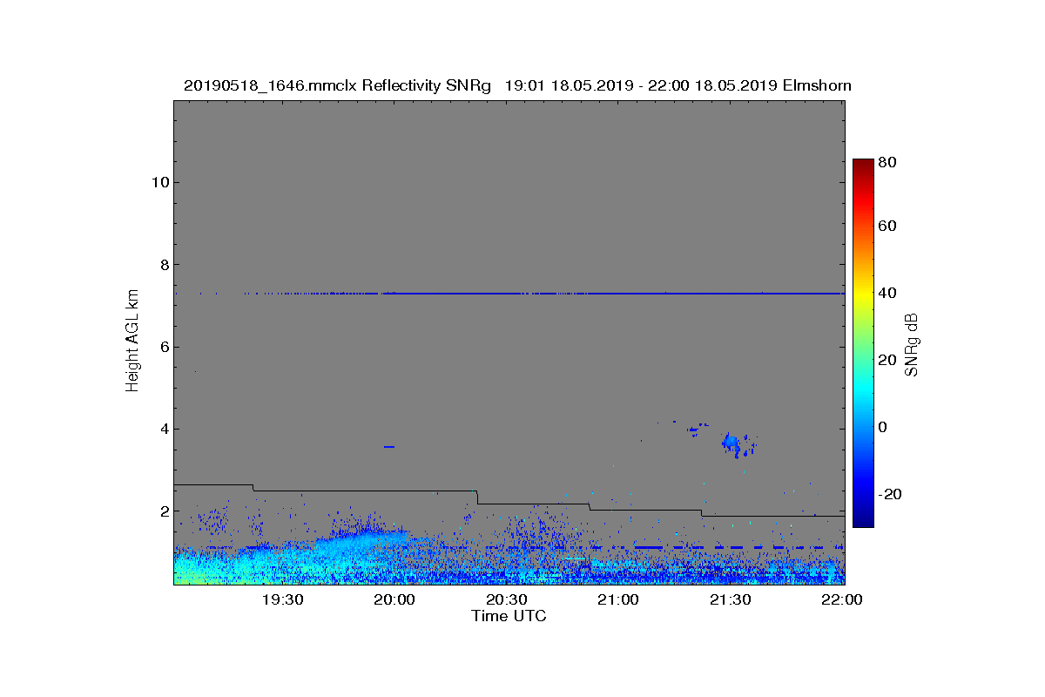The width and height of the screenshot is (1045, 697).
Task: Click the '22:00' time tick label
Action: [x=843, y=600]
